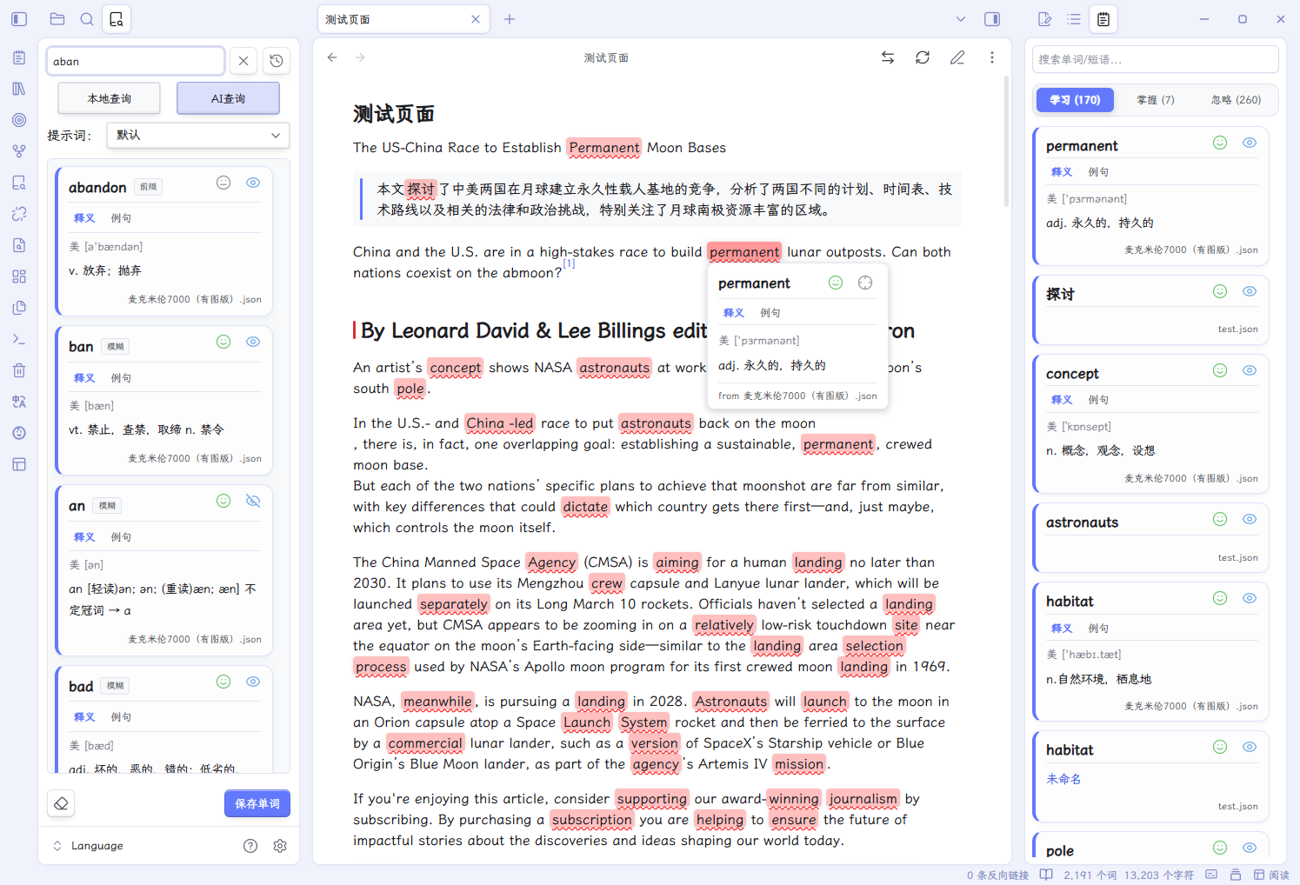Open 例句 tab on the abandon card
This screenshot has height=885, width=1300.
click(121, 218)
